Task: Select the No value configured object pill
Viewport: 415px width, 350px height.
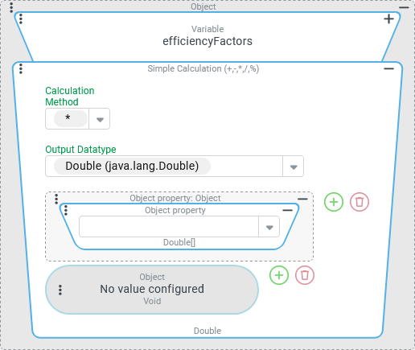Action: [152, 290]
